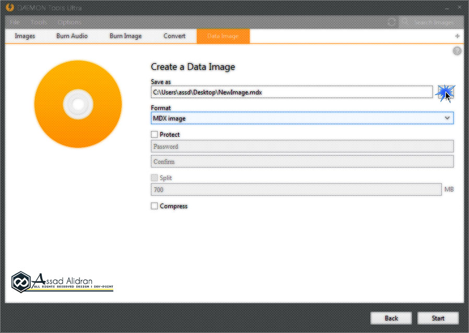Click the browse button beside Save as path

coord(445,92)
